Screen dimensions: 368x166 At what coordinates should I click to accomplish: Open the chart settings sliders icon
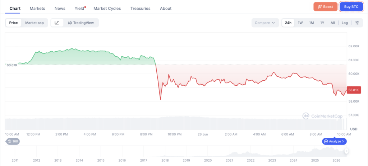357,23
